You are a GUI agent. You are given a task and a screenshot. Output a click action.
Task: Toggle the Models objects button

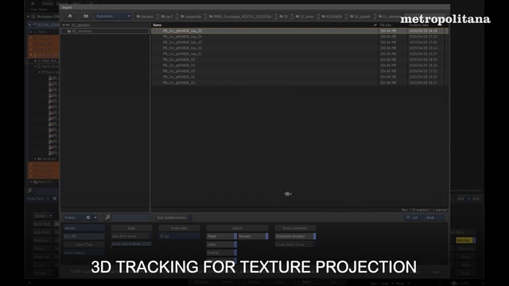221,237
